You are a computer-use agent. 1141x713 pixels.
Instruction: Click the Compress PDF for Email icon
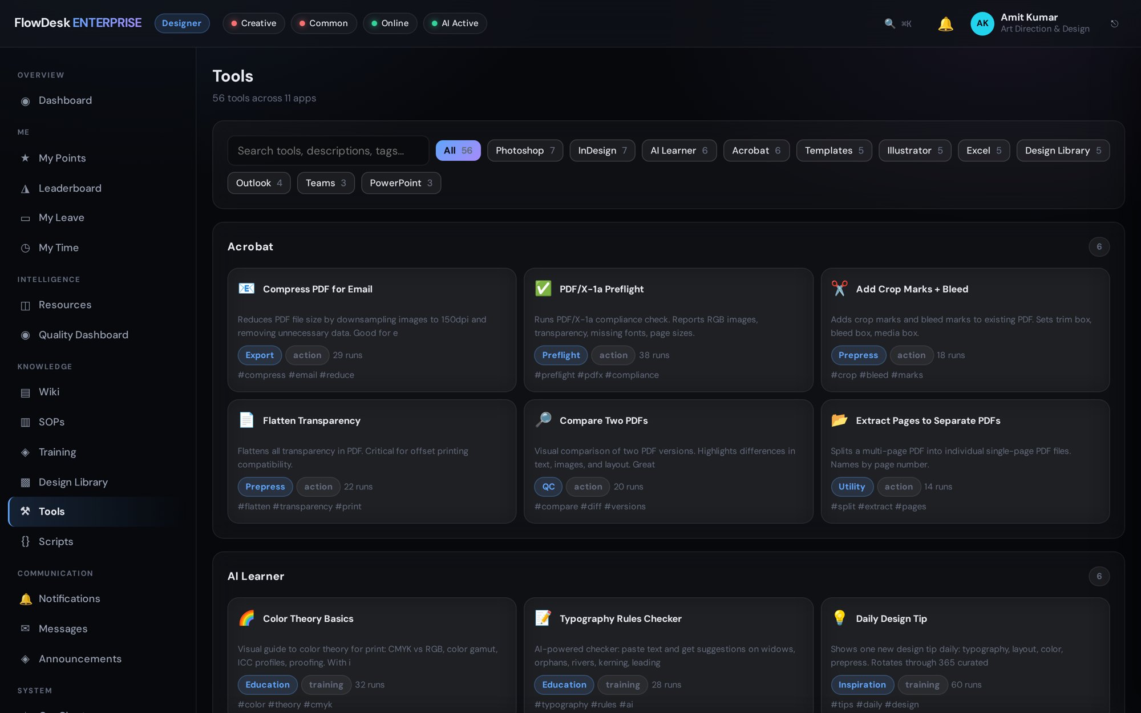point(246,289)
